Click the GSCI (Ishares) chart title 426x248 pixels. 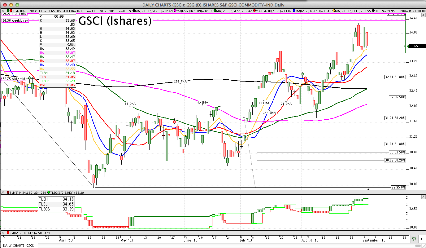point(115,21)
